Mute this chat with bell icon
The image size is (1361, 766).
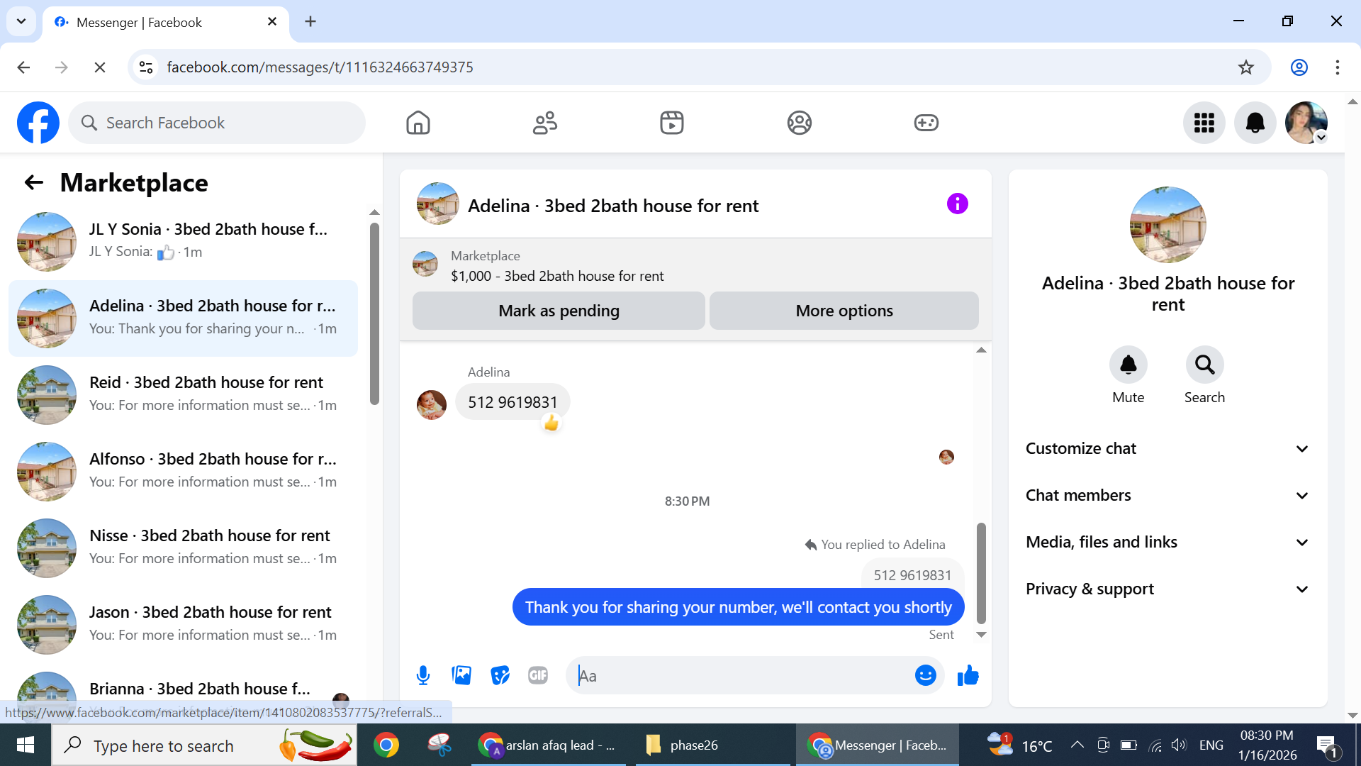(x=1128, y=365)
